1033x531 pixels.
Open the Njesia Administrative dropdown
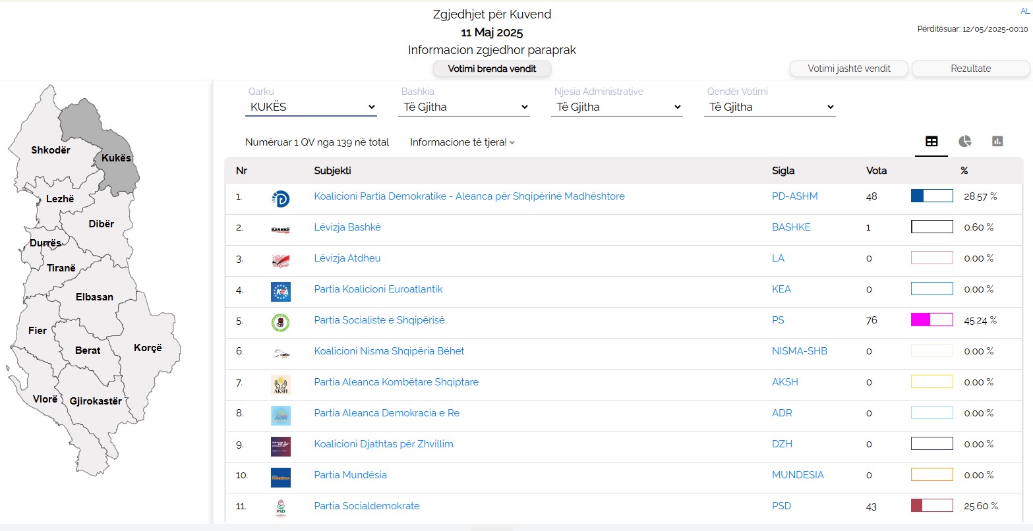click(616, 107)
